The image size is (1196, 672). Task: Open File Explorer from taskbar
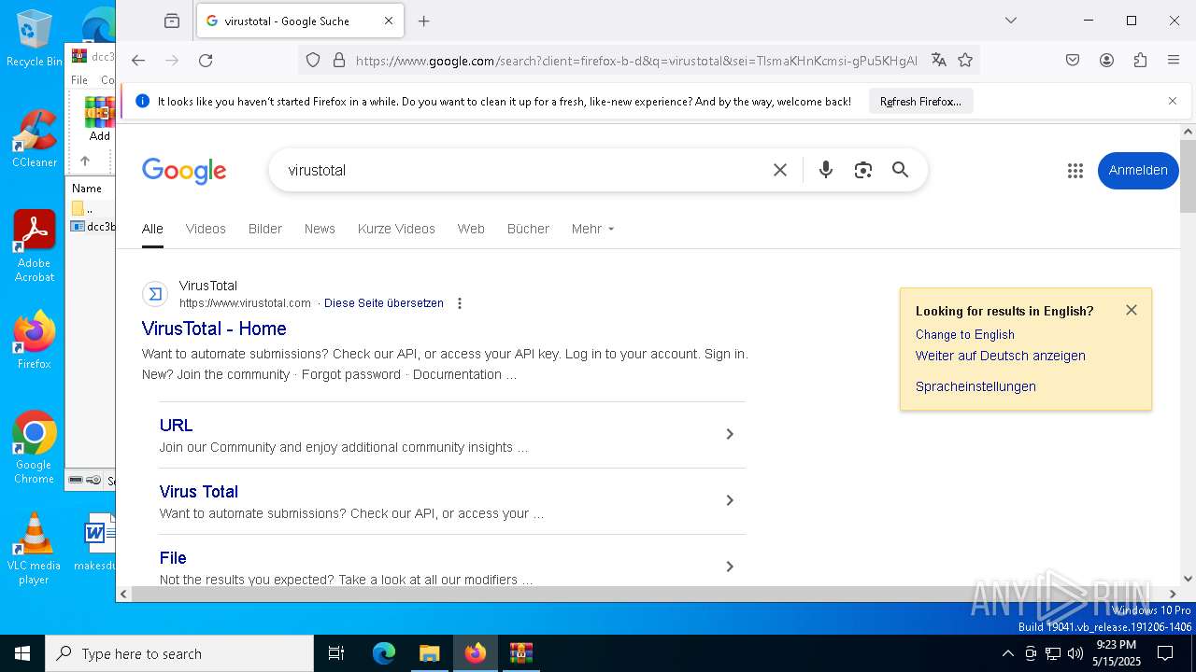[x=430, y=653]
